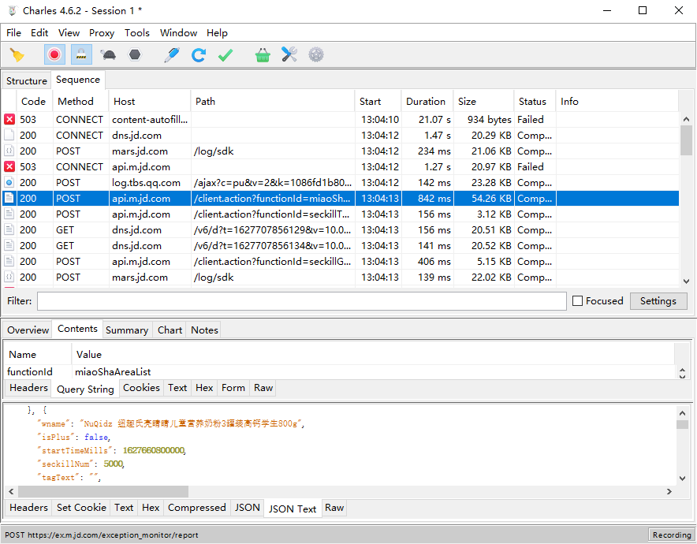The height and width of the screenshot is (544, 697).
Task: Toggle the red Recording button
Action: click(54, 55)
